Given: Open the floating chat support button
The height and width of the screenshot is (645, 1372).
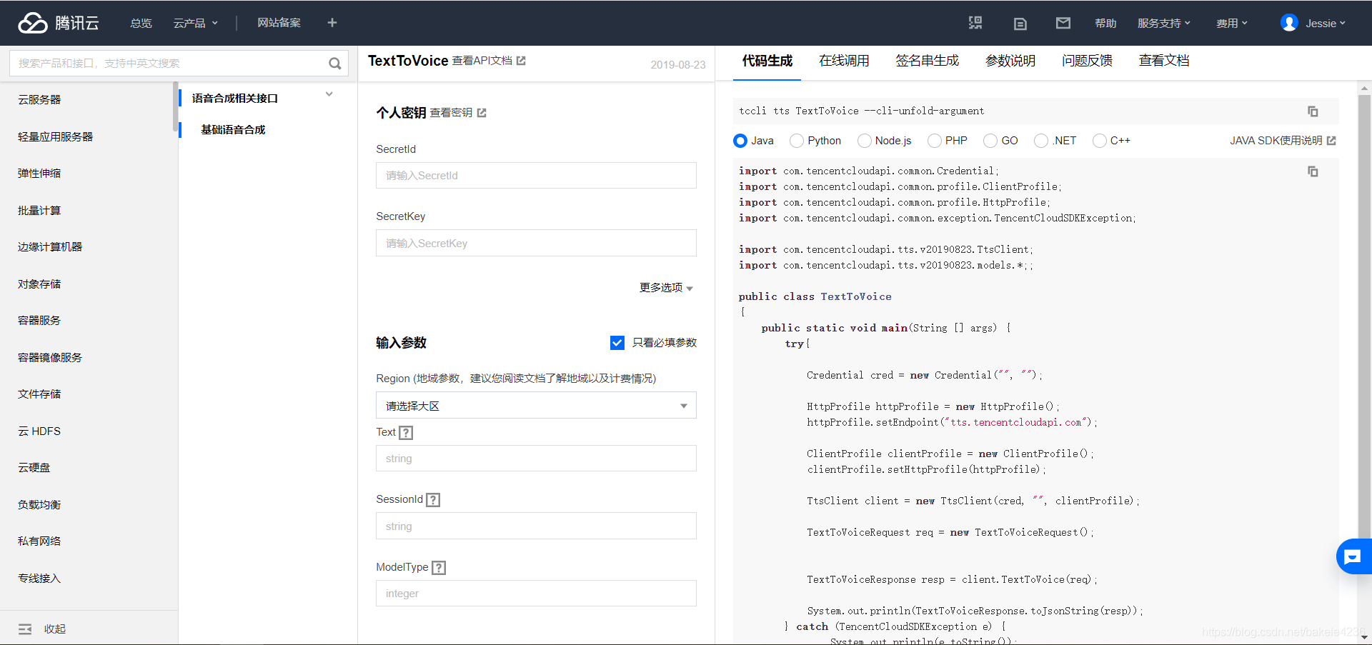Looking at the screenshot, I should [1353, 556].
